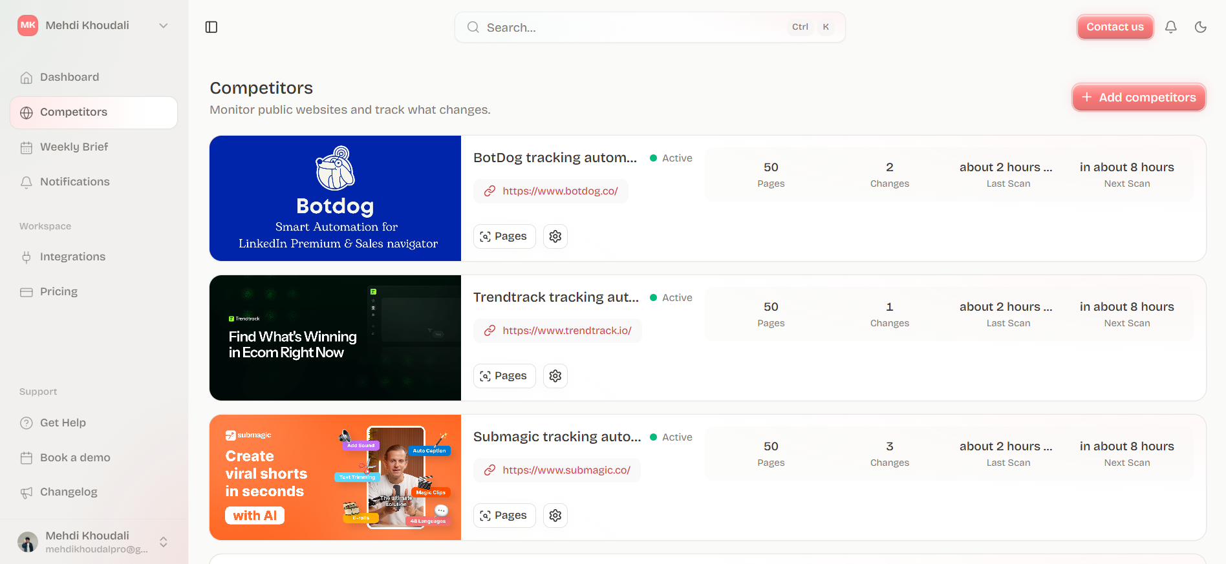This screenshot has height=564, width=1226.
Task: Open Notifications sidebar item
Action: tap(94, 182)
